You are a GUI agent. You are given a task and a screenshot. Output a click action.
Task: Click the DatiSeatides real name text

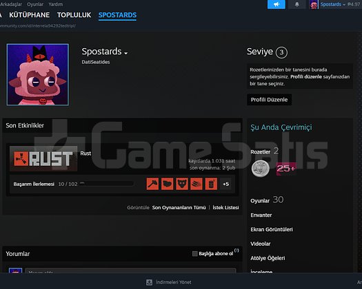click(x=96, y=62)
